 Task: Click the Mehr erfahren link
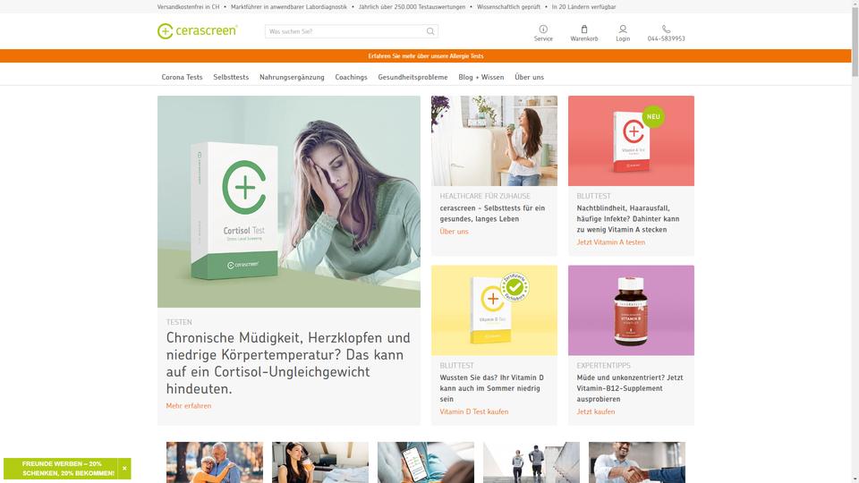(189, 406)
